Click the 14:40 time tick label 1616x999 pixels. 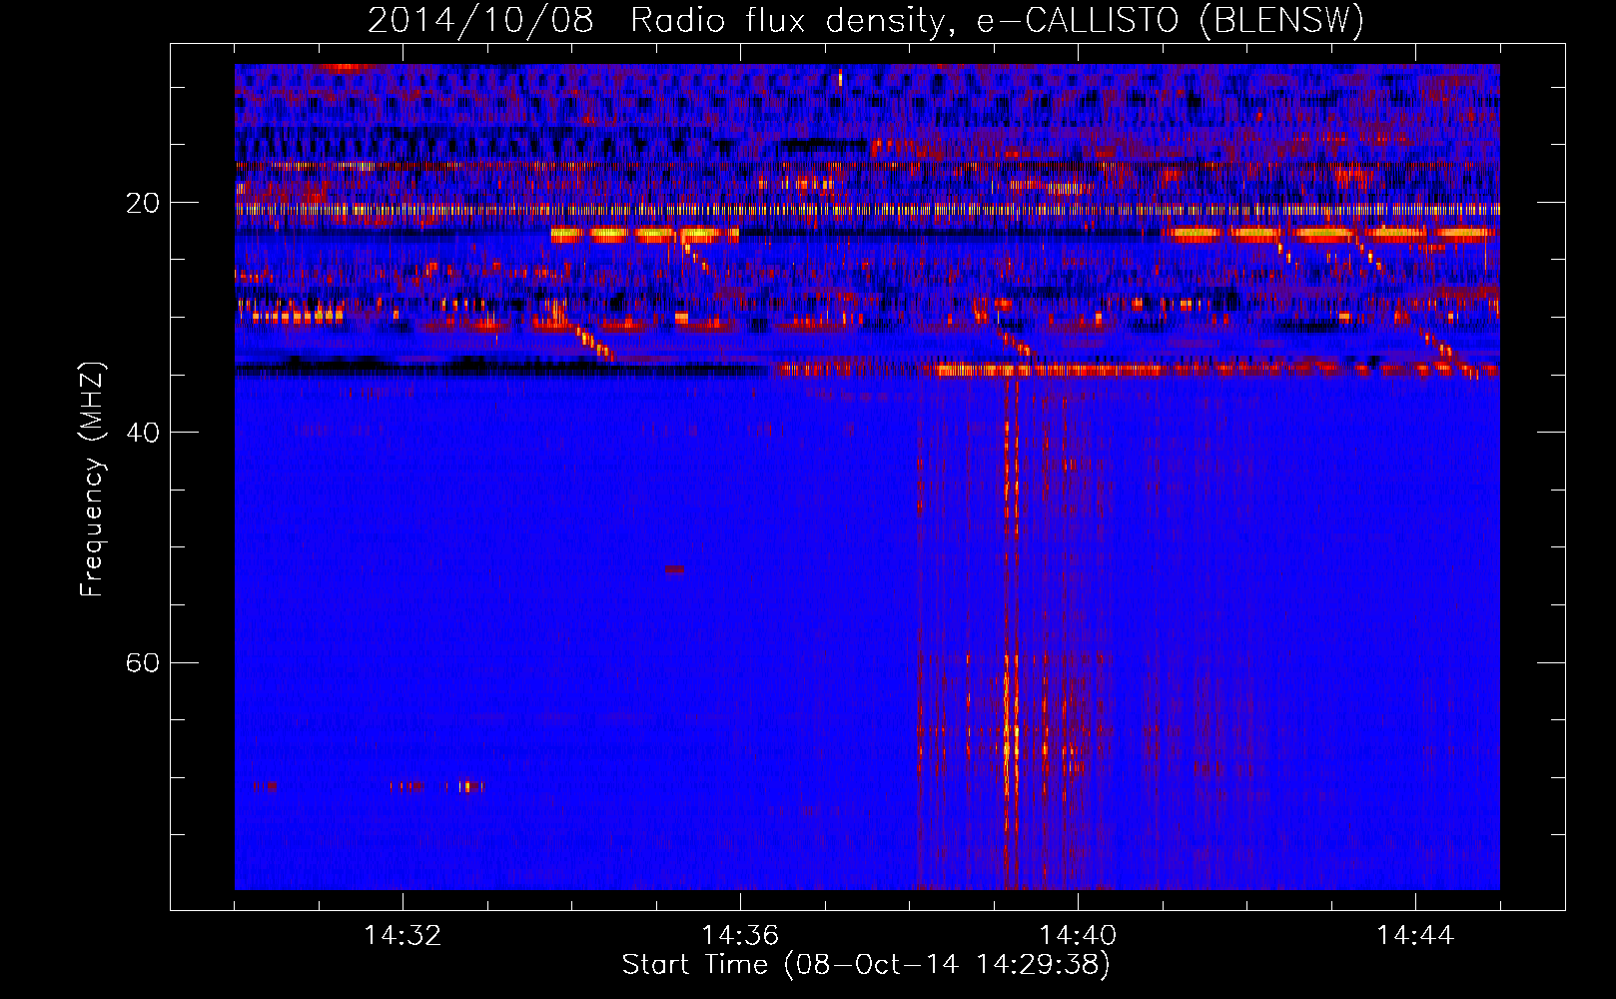(1078, 936)
